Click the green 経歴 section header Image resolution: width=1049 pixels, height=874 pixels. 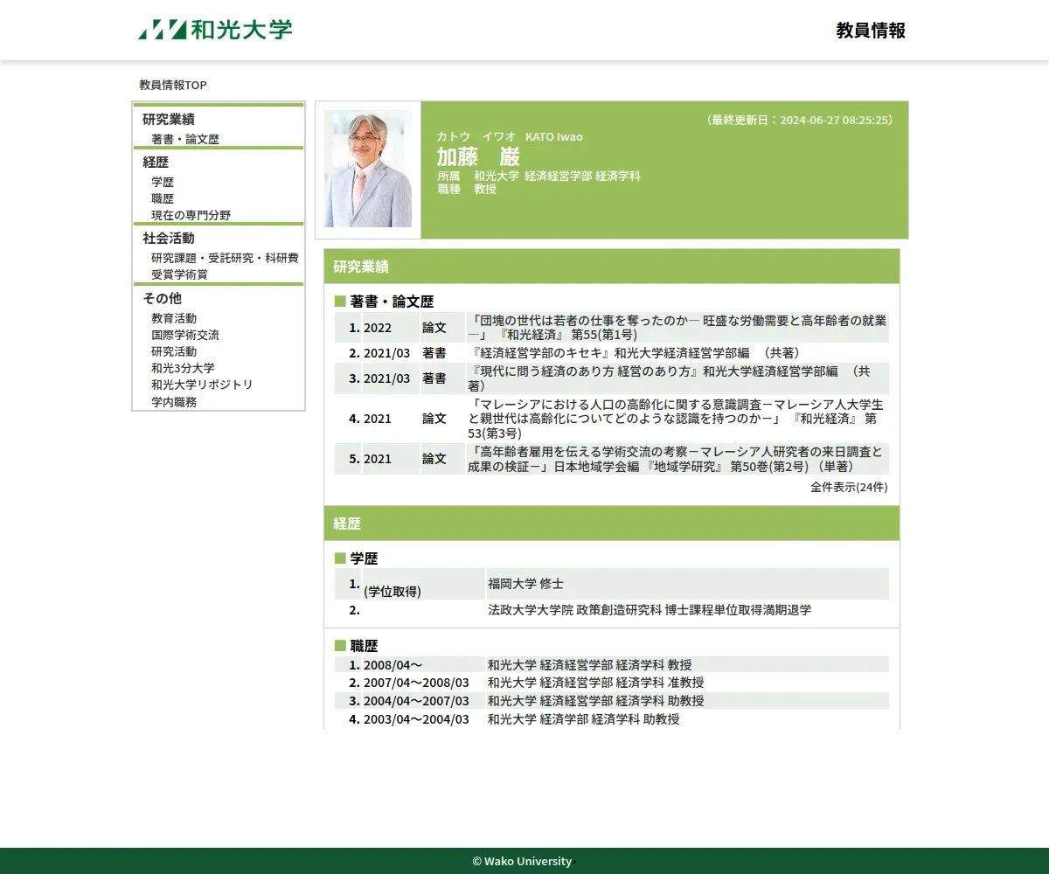[612, 524]
